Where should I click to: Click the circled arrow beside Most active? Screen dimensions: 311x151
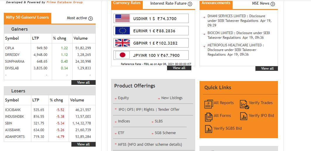(x=90, y=19)
